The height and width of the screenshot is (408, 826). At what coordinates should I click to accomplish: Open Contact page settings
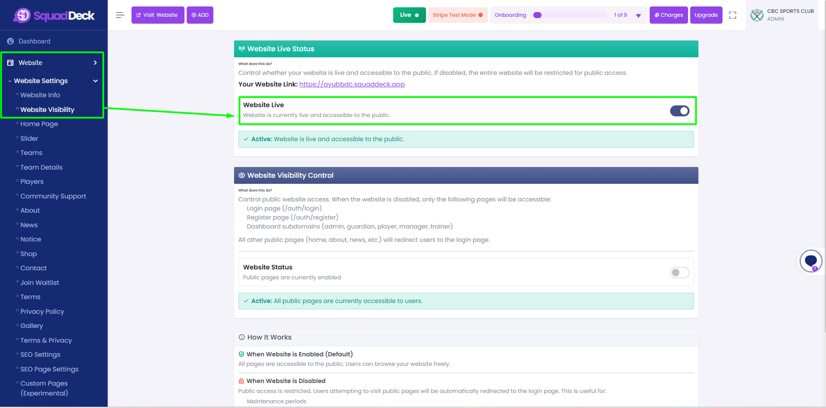[34, 268]
